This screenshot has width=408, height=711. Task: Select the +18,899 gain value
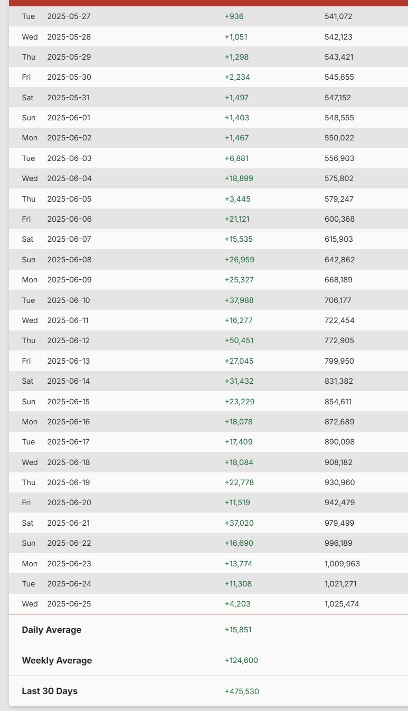(239, 178)
